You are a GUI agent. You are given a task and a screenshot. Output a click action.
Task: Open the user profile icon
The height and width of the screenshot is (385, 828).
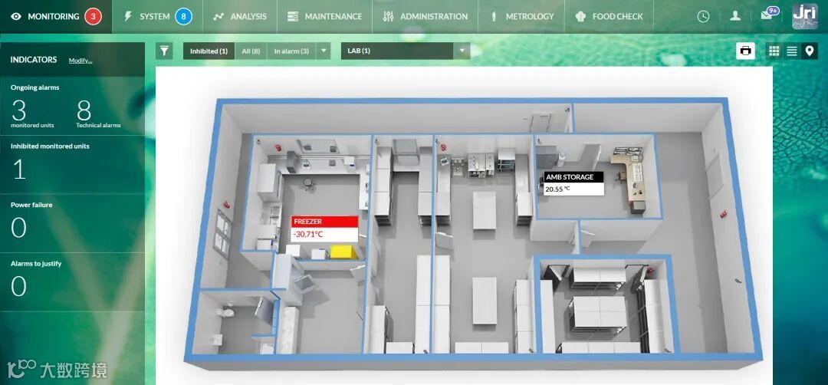pyautogui.click(x=735, y=16)
